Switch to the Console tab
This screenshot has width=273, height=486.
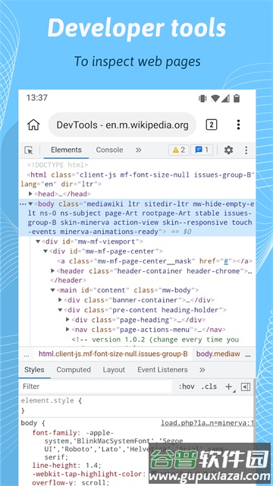(x=109, y=150)
